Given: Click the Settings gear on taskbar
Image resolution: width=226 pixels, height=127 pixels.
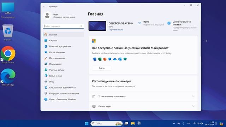Looking at the screenshot, I should pos(139,123).
